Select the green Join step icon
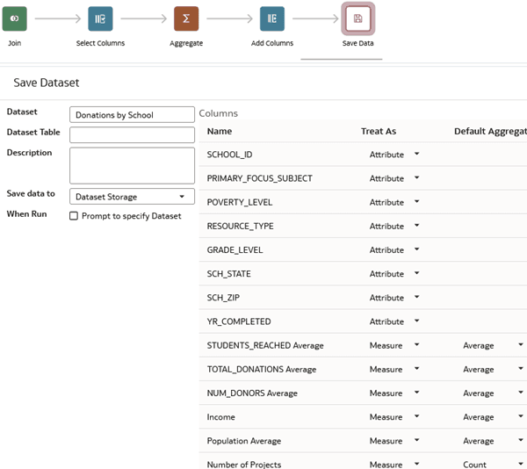 14,18
